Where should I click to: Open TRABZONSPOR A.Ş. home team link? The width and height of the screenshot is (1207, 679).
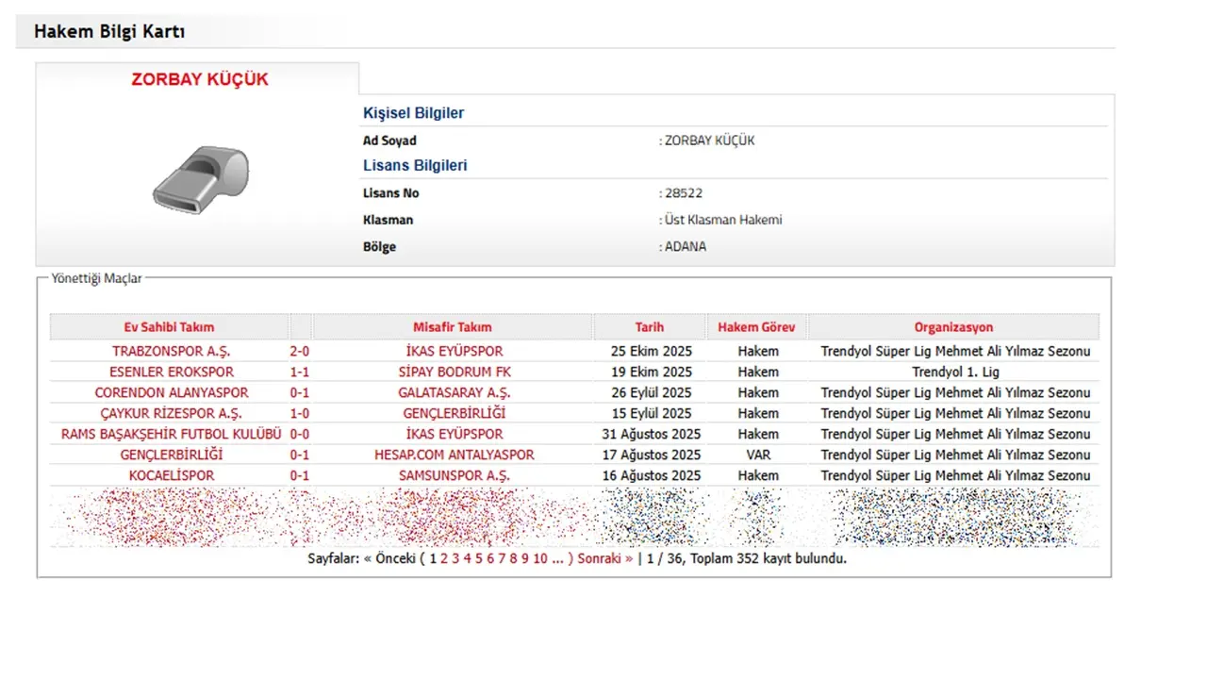click(x=171, y=351)
